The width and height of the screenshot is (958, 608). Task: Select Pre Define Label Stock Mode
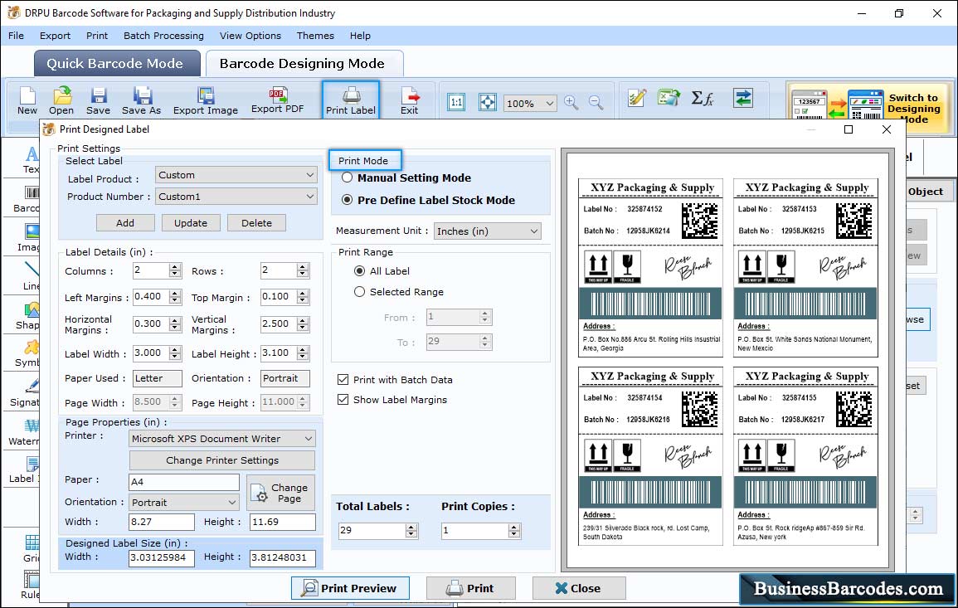(x=347, y=200)
